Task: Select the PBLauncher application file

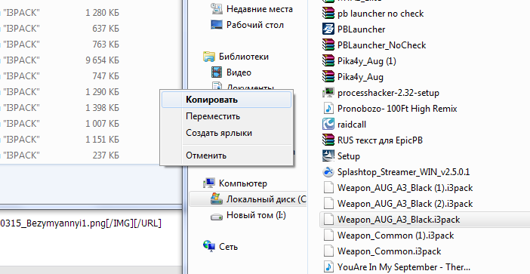Action: click(x=362, y=29)
